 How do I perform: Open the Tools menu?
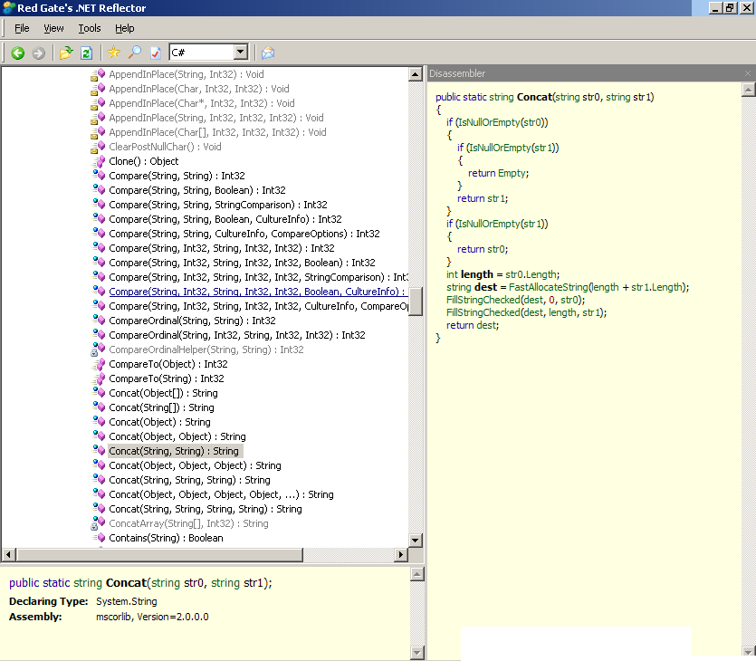(x=90, y=28)
